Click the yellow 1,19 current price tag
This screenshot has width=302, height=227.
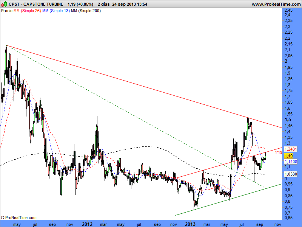pos(288,156)
